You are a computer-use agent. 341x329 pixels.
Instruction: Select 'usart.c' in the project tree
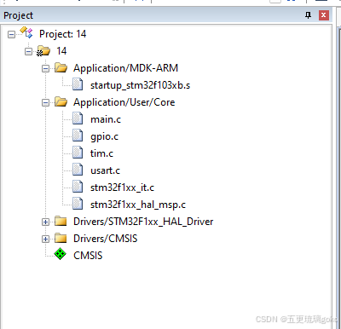105,170
